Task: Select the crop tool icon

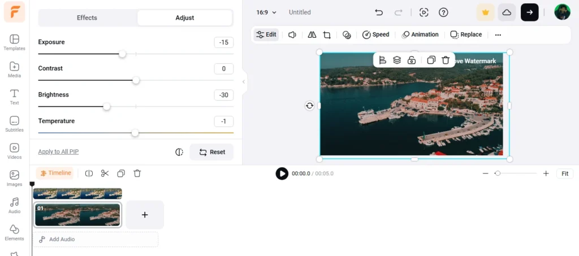Action: pos(327,34)
